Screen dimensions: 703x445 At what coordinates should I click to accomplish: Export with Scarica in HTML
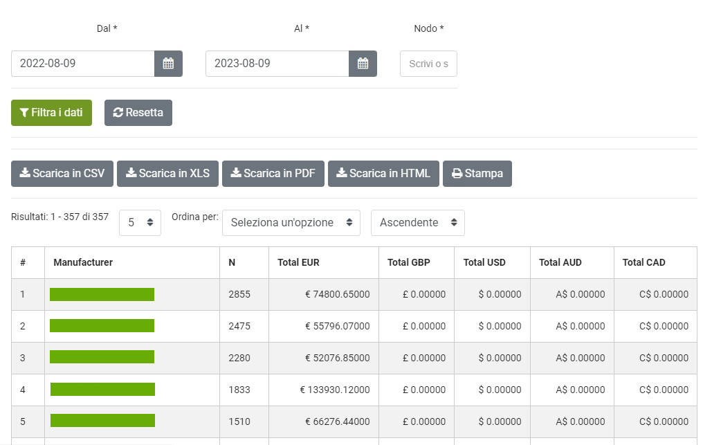click(x=383, y=174)
